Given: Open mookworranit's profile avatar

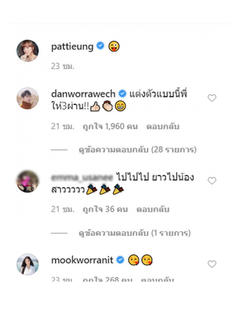Looking at the screenshot, I should click(27, 264).
